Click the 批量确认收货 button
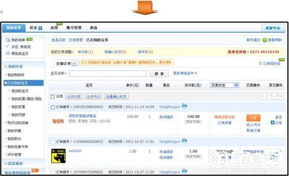The image size is (289, 176). pyautogui.click(x=116, y=96)
